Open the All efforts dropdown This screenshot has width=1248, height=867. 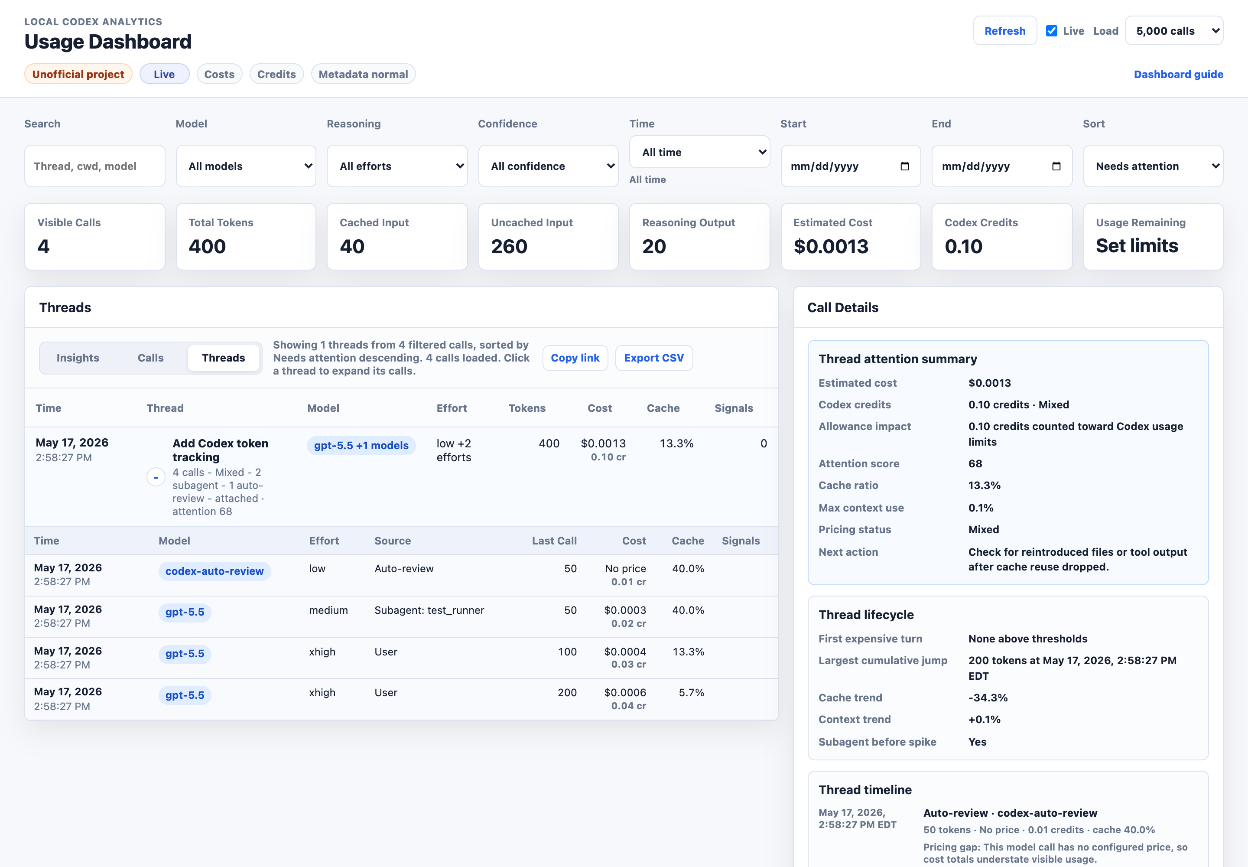tap(397, 166)
